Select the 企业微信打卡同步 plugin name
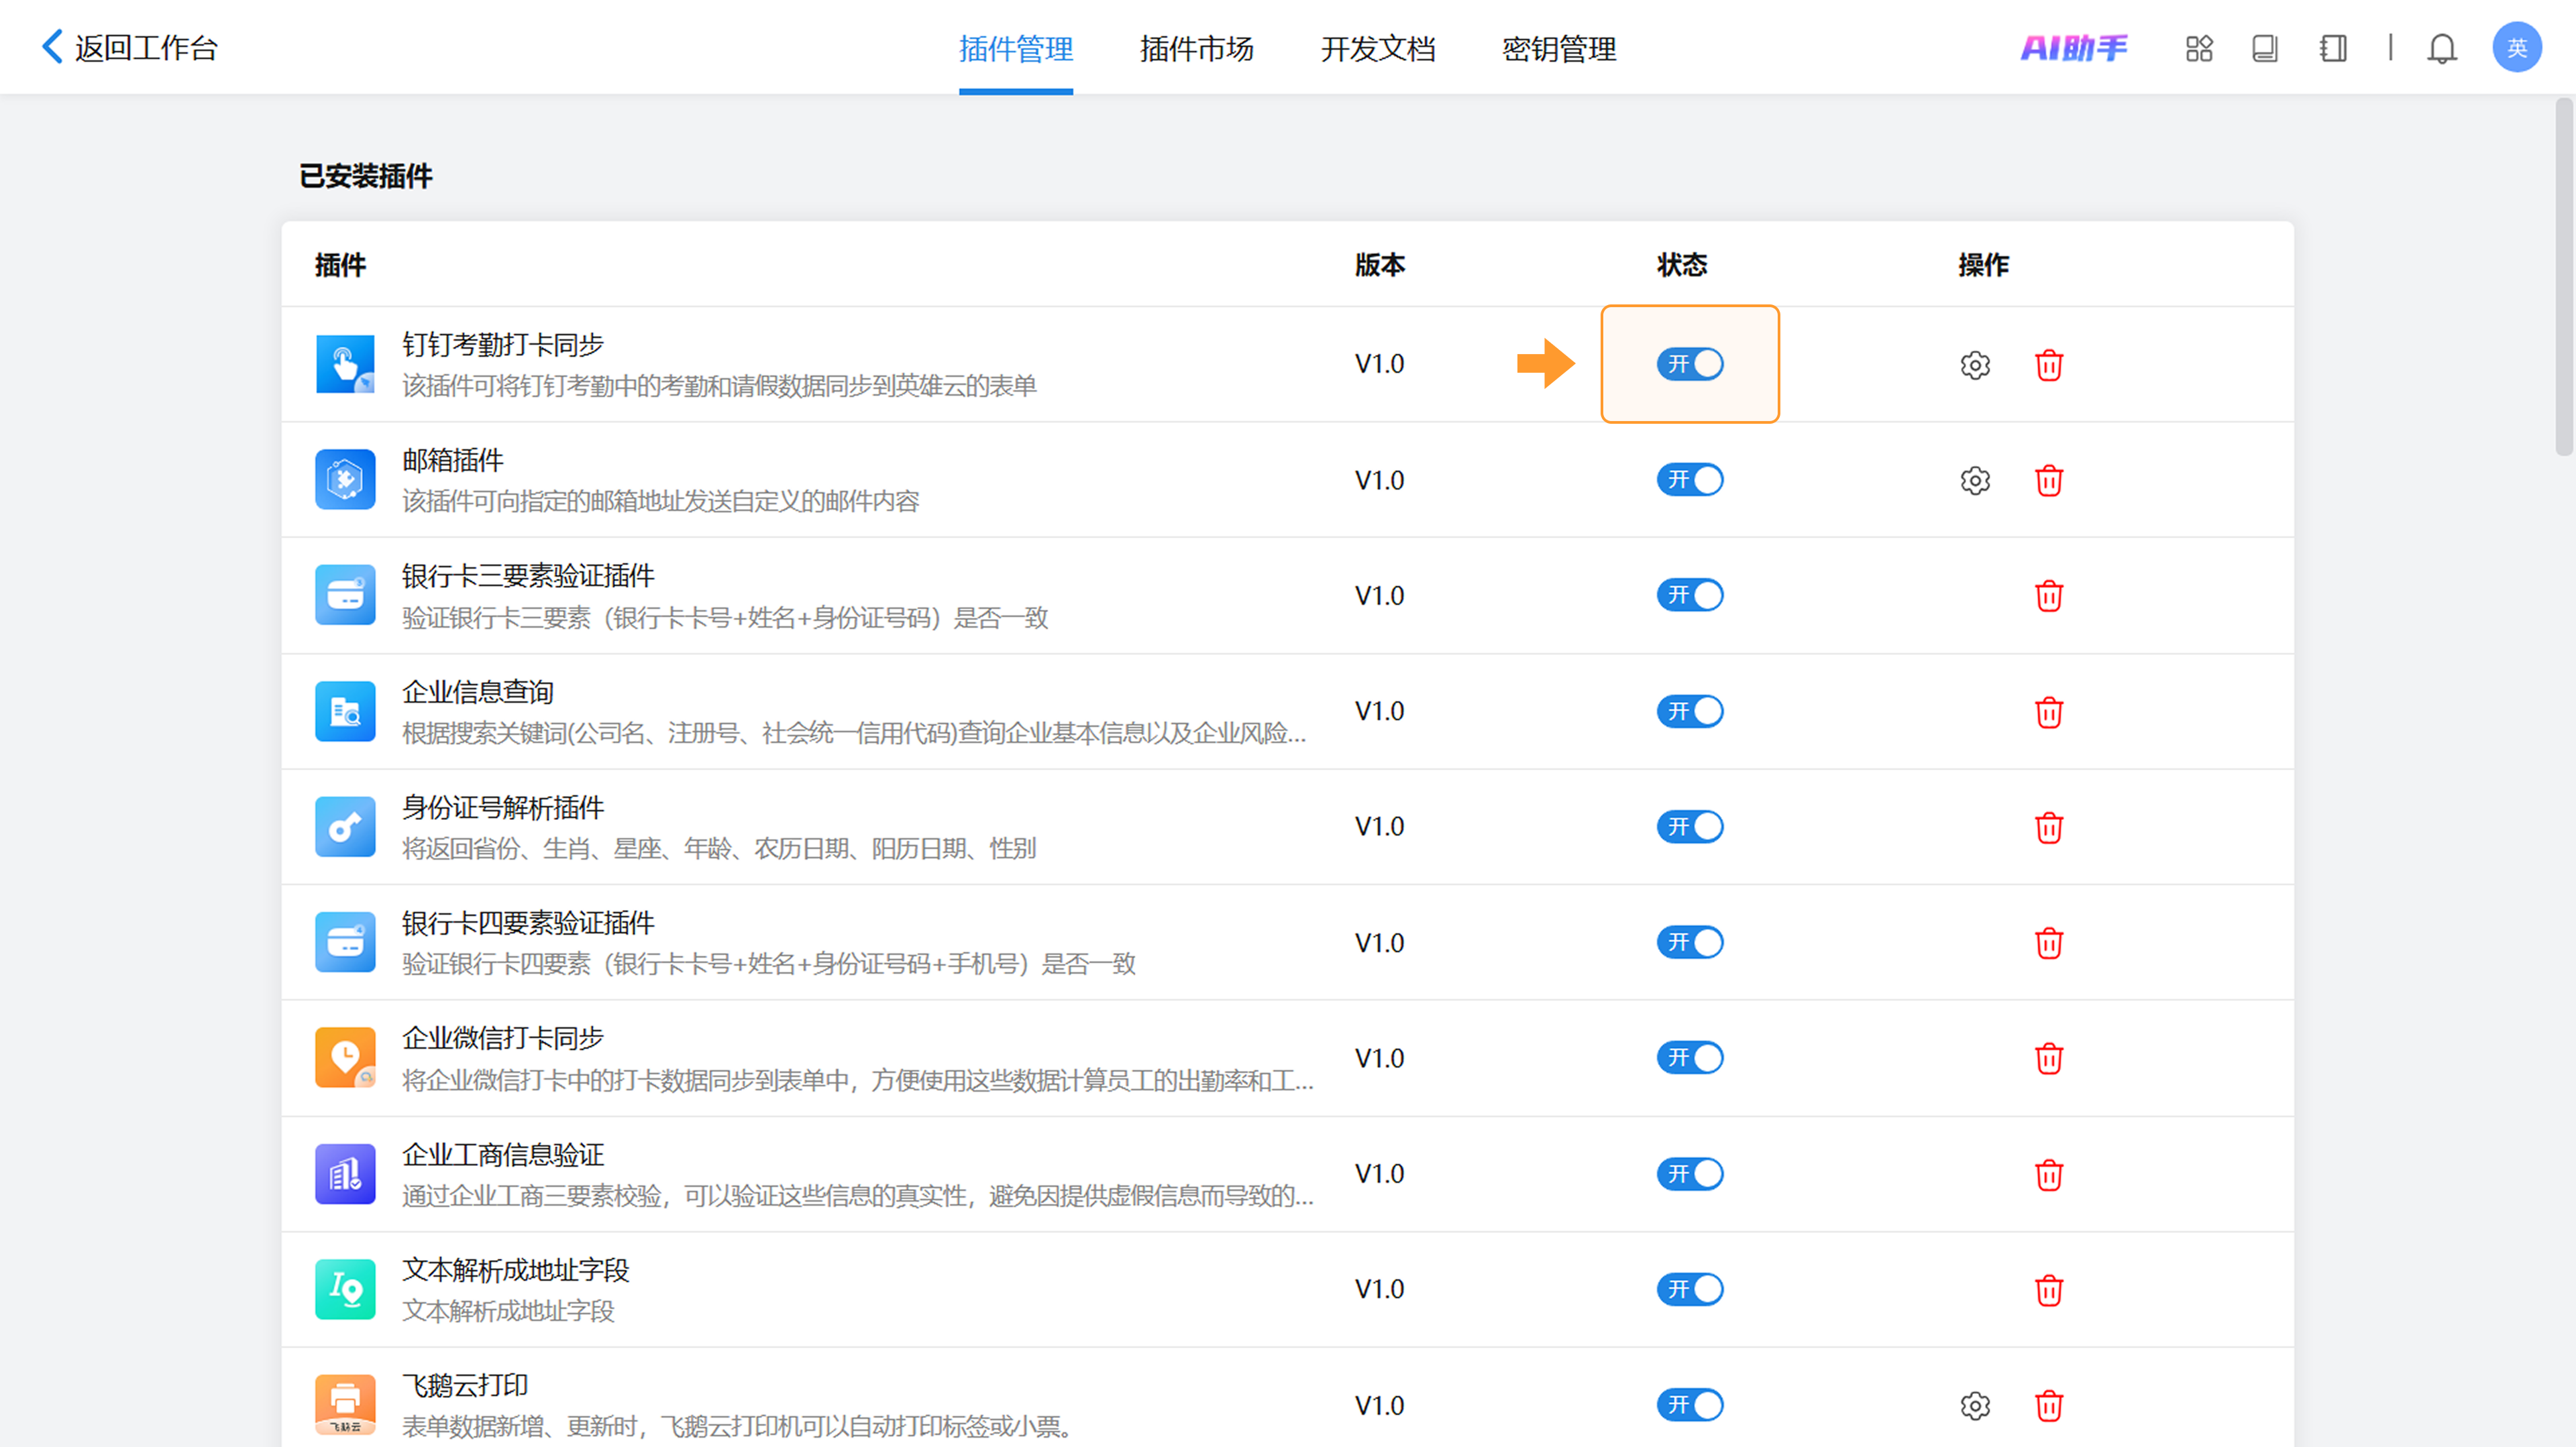This screenshot has width=2576, height=1447. point(503,1038)
